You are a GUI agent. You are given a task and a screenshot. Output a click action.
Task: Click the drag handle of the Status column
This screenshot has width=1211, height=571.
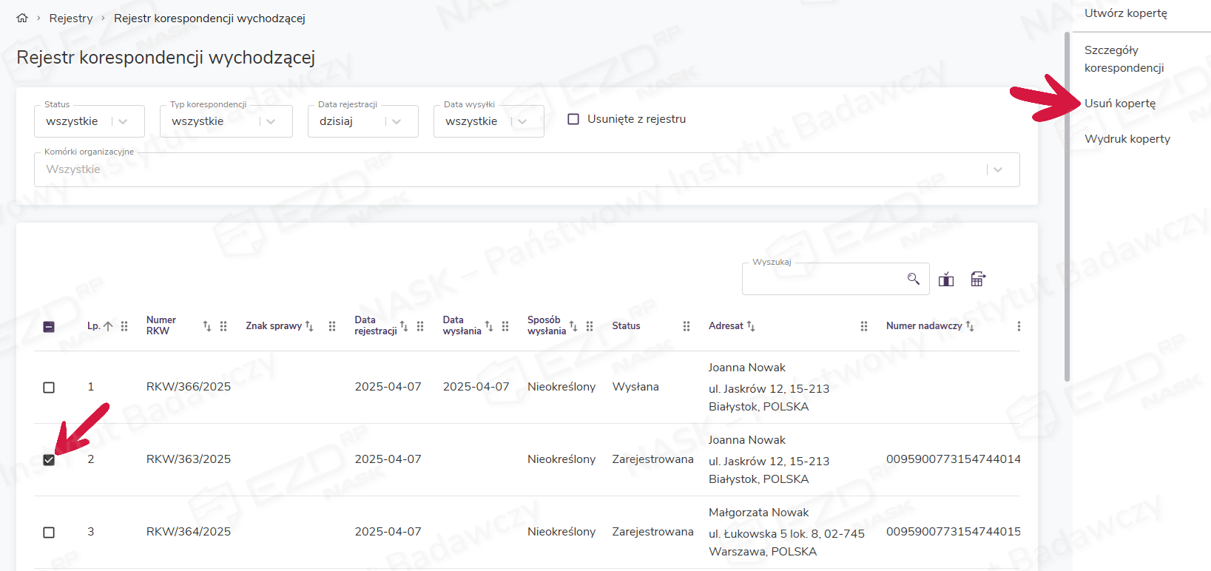(x=687, y=326)
